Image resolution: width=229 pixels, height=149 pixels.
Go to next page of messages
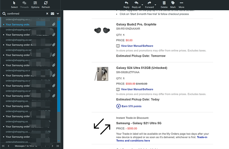click(52, 146)
